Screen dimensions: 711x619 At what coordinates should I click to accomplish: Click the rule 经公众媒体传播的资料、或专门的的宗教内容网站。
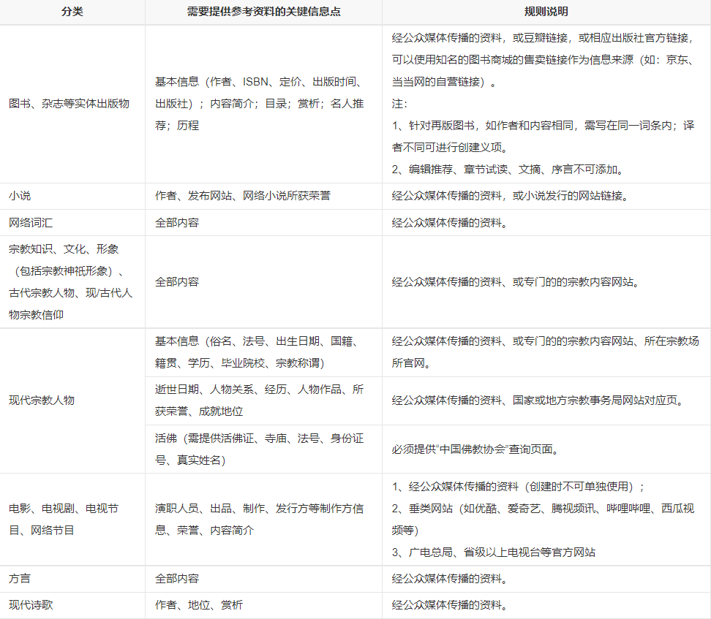(x=516, y=282)
